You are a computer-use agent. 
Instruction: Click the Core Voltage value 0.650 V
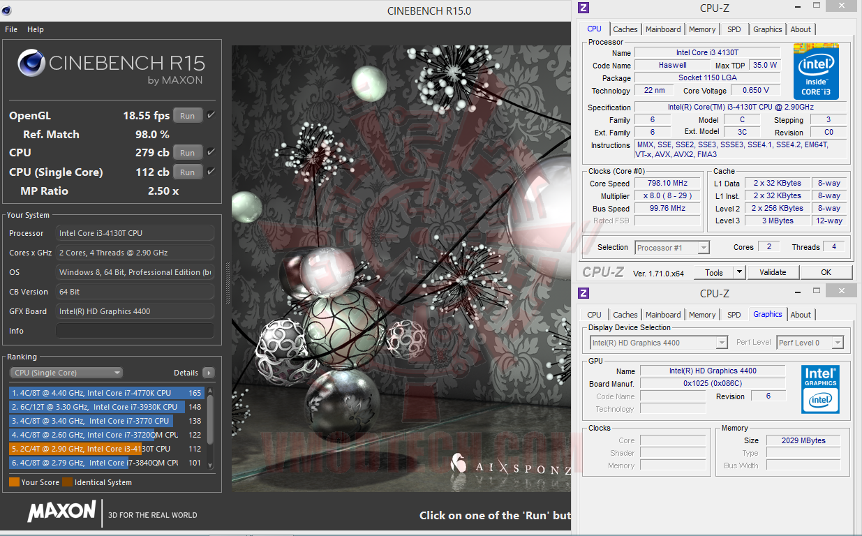(x=756, y=91)
